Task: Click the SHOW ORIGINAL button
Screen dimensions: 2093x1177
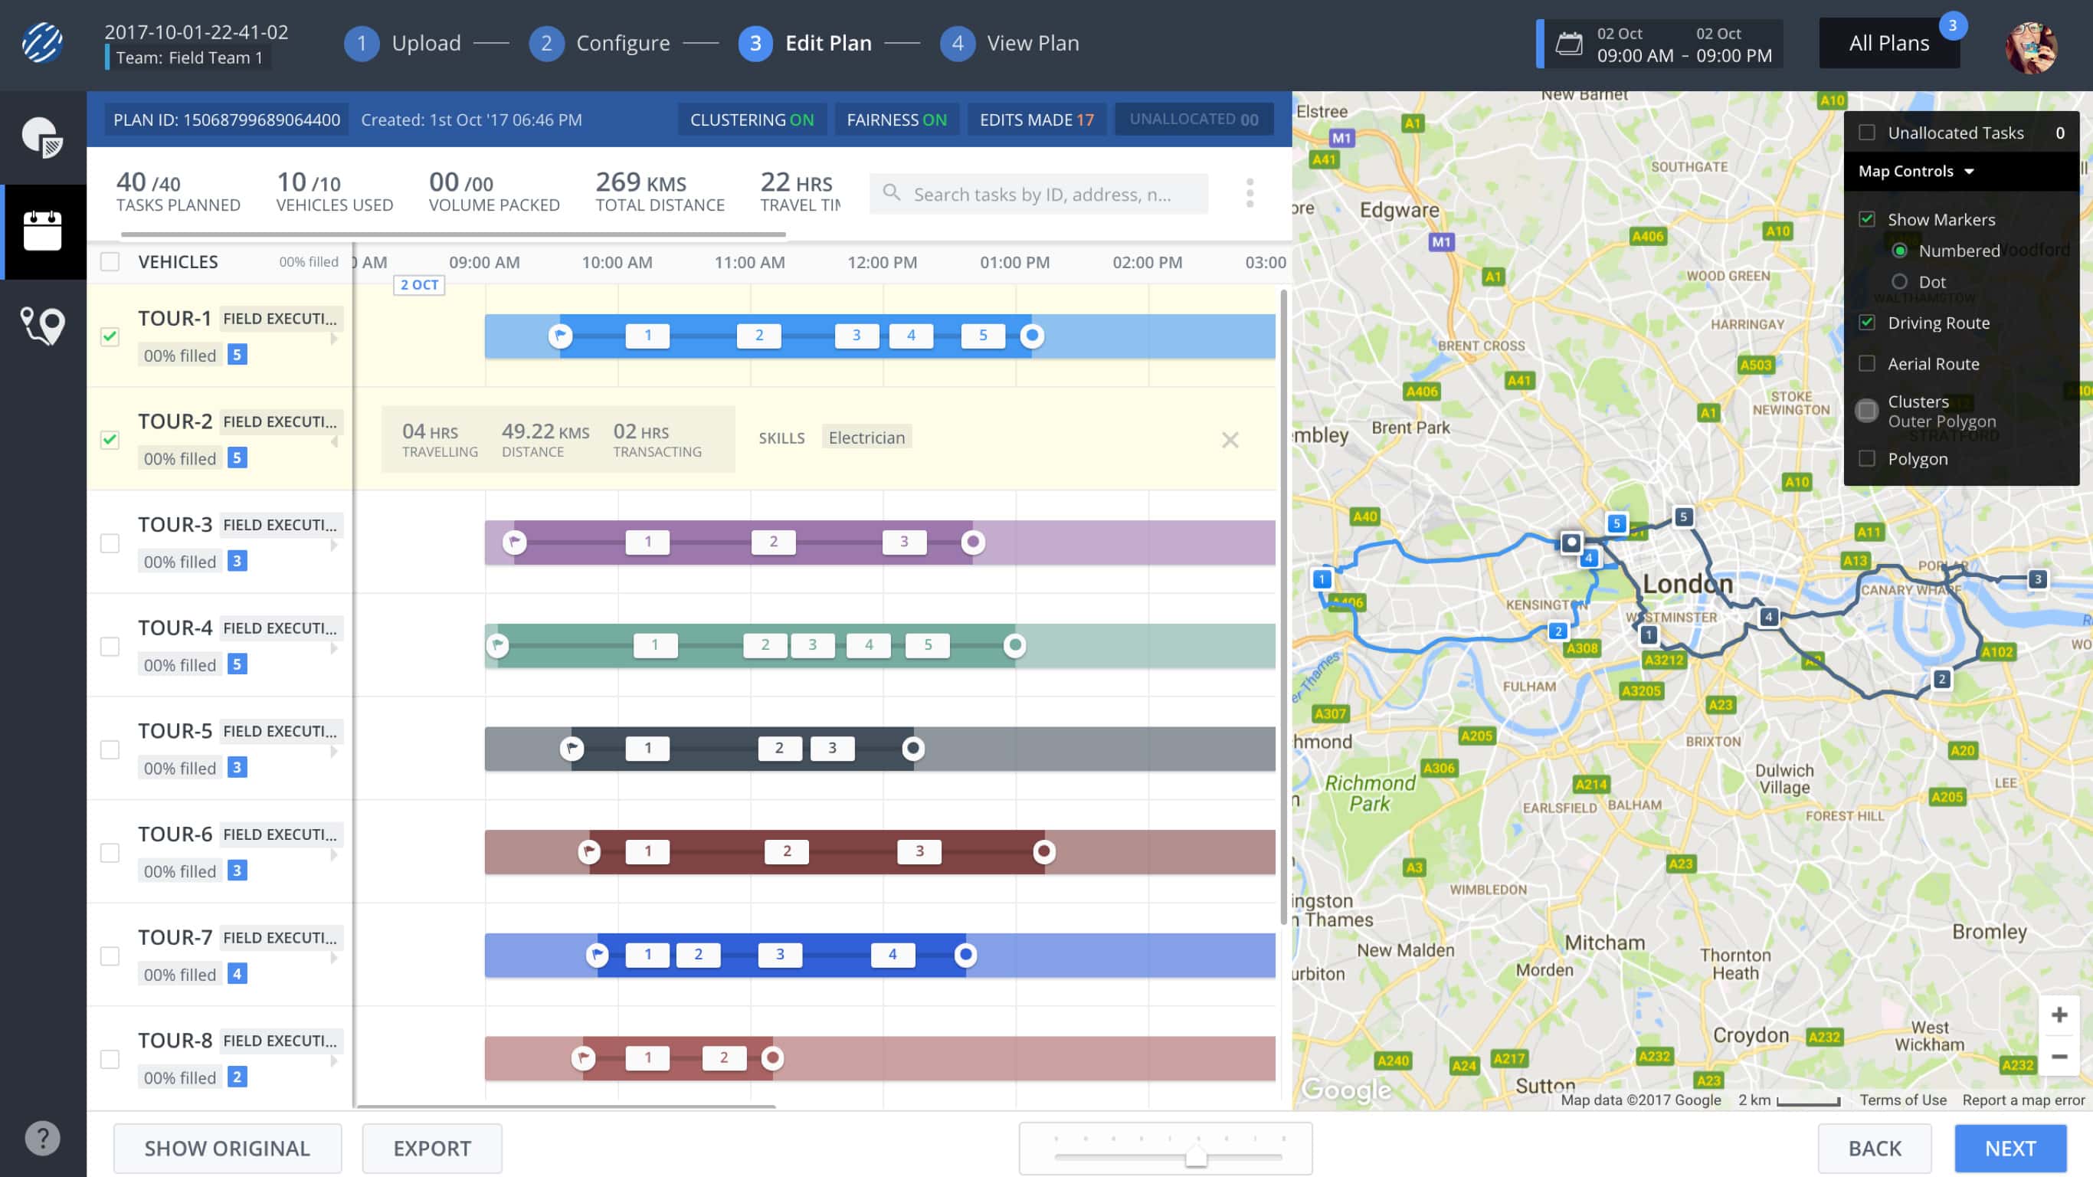Action: (x=228, y=1148)
